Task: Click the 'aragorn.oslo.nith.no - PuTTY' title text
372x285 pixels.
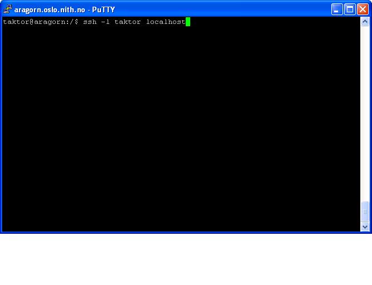Action: [65, 9]
